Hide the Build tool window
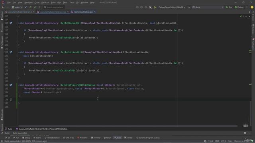This screenshot has width=255, height=143. pos(249,133)
